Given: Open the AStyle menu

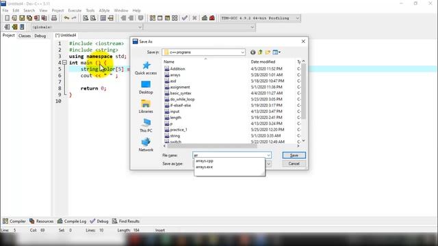Looking at the screenshot, I should point(104,10).
